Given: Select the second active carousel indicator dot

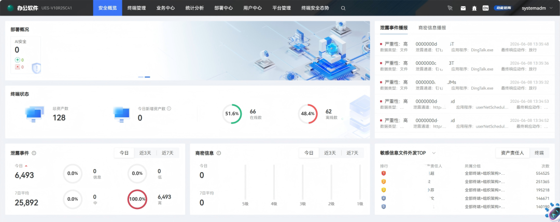Looking at the screenshot, I should coord(147,77).
